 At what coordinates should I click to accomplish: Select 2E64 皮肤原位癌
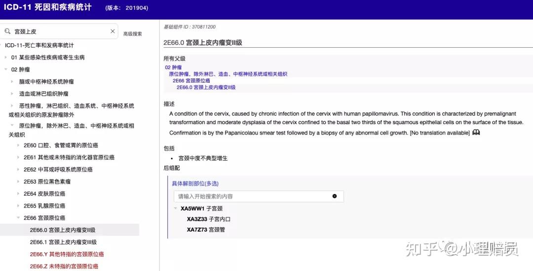point(44,194)
